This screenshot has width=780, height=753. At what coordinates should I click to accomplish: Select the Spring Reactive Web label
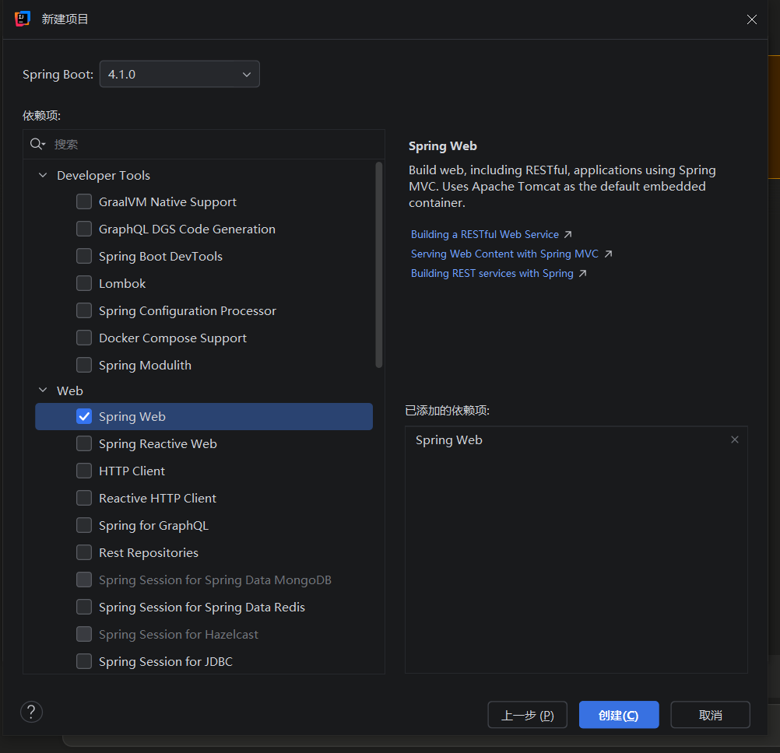158,444
